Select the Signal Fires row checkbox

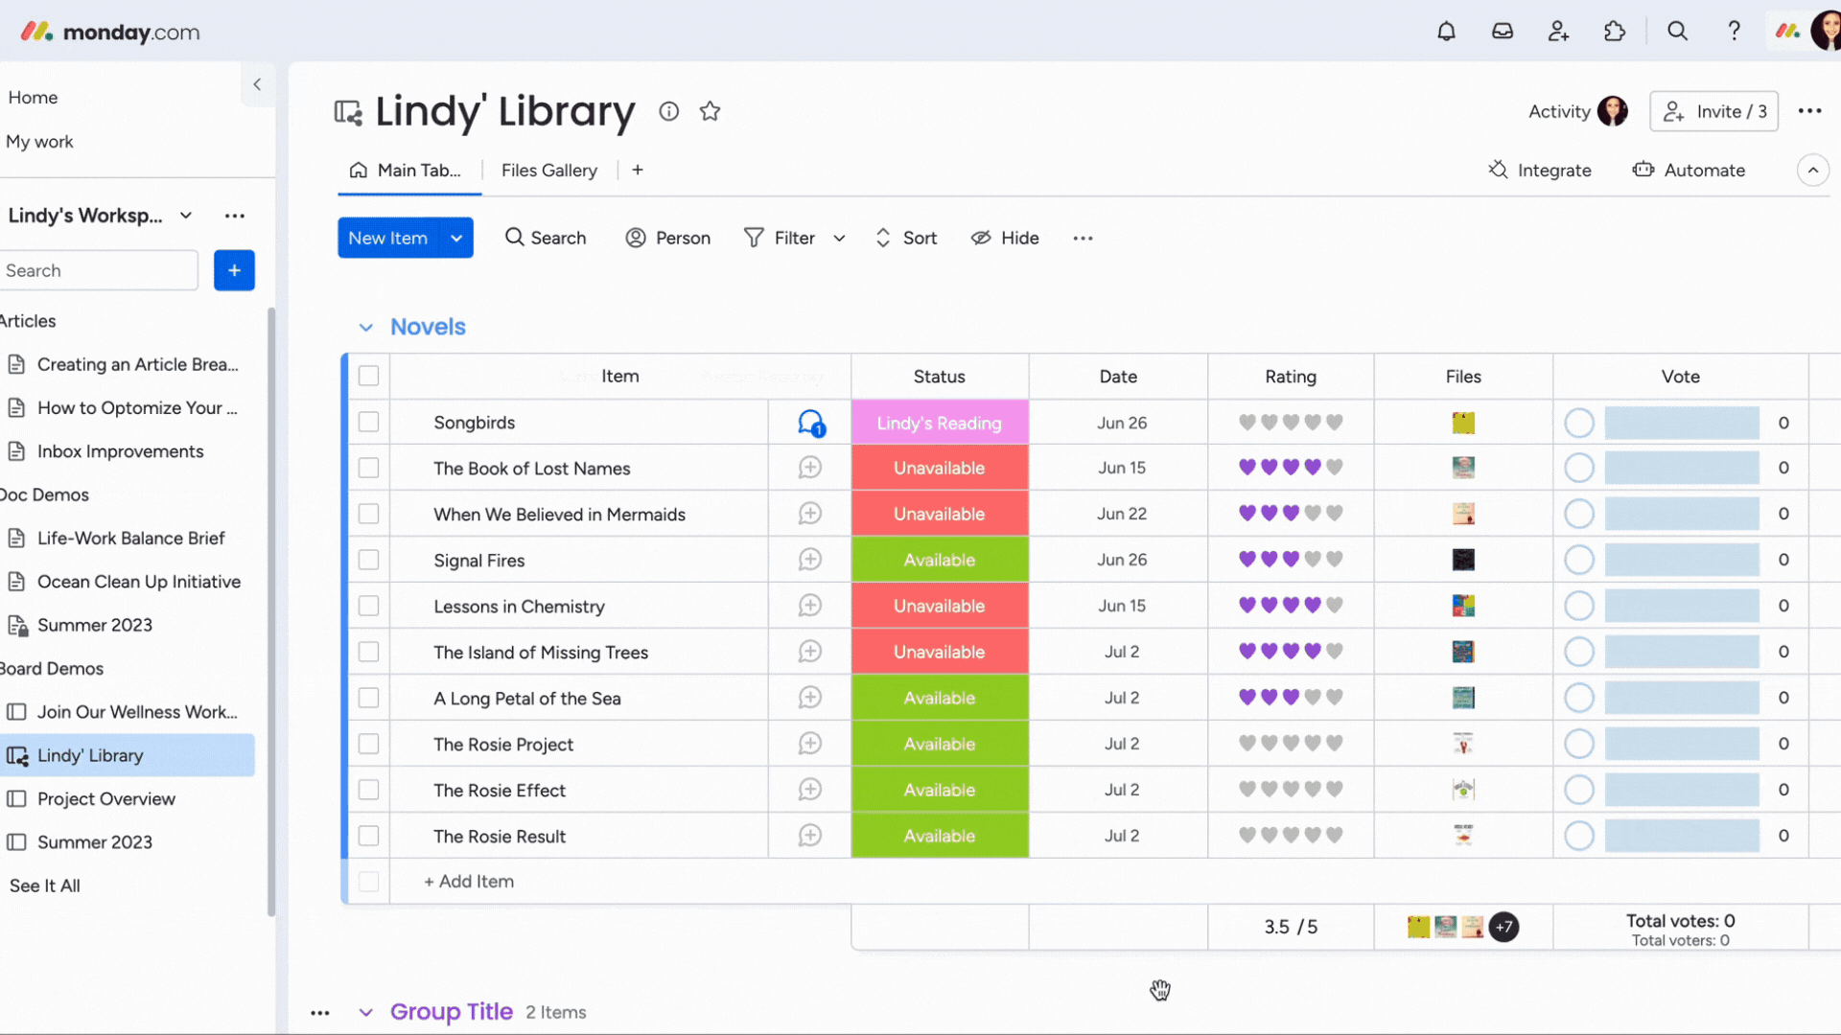[x=368, y=560]
